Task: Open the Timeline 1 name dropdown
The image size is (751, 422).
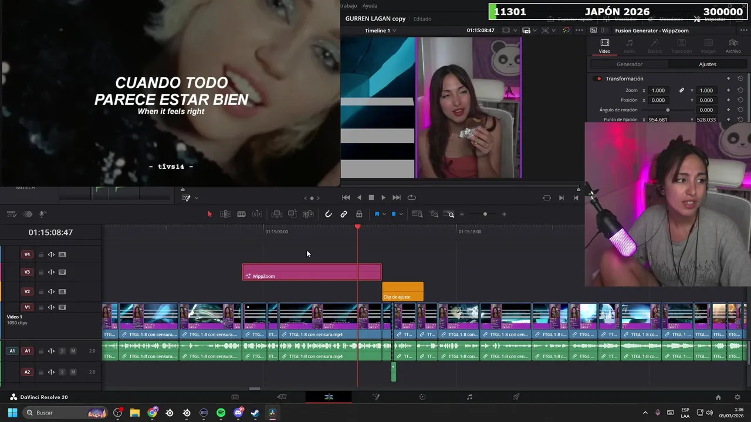Action: (380, 30)
